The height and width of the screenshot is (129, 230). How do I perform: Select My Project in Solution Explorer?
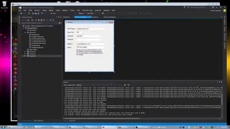[x=33, y=30]
